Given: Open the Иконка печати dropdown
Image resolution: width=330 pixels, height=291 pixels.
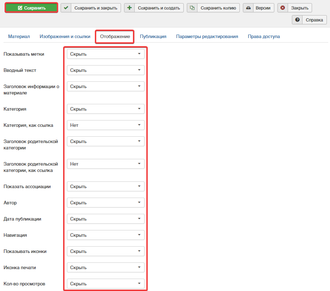Looking at the screenshot, I should (x=106, y=267).
